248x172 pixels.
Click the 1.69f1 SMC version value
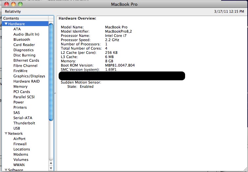coord(111,70)
